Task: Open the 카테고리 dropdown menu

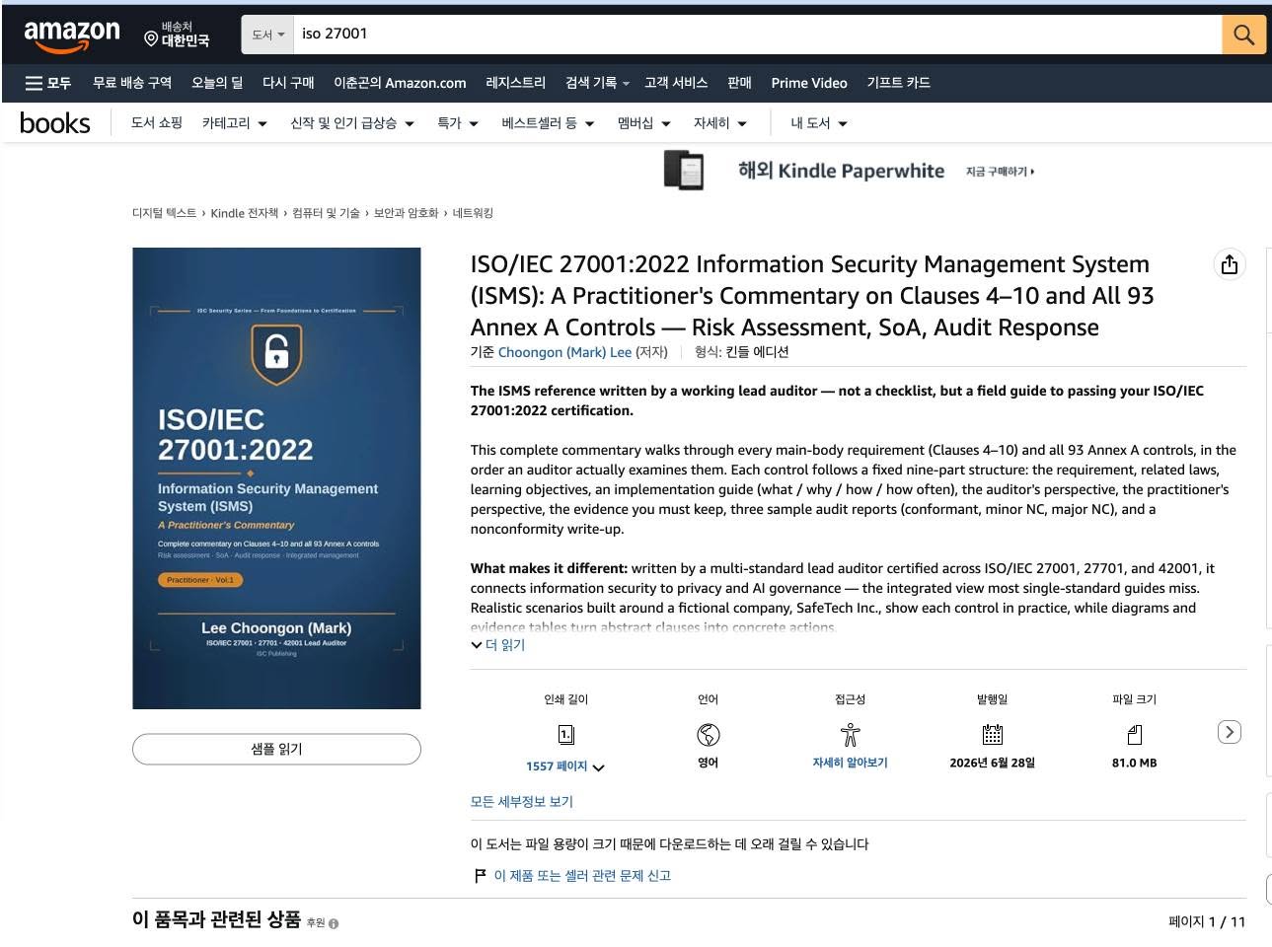Action: pyautogui.click(x=234, y=123)
